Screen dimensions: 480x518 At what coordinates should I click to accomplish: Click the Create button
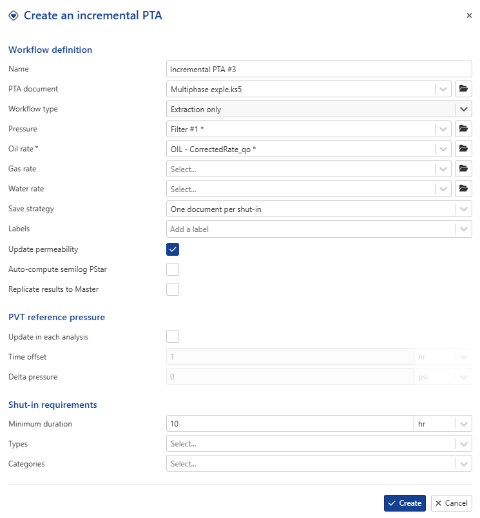[405, 503]
